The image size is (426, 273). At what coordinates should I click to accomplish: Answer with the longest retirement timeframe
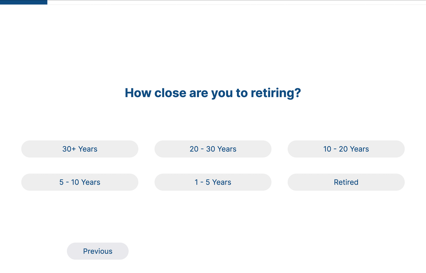(80, 149)
